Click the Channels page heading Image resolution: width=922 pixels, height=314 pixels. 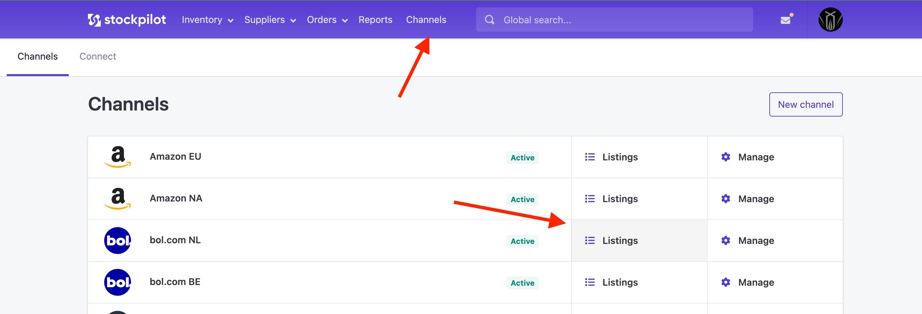pyautogui.click(x=128, y=104)
